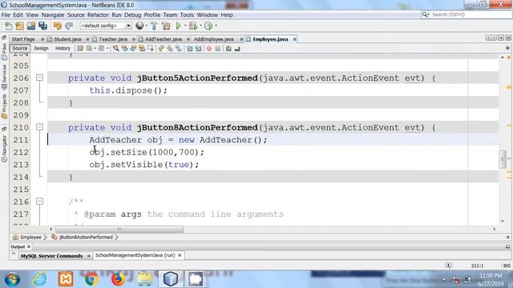Switch to the Student.java tab
Image resolution: width=513 pixels, height=288 pixels.
67,39
